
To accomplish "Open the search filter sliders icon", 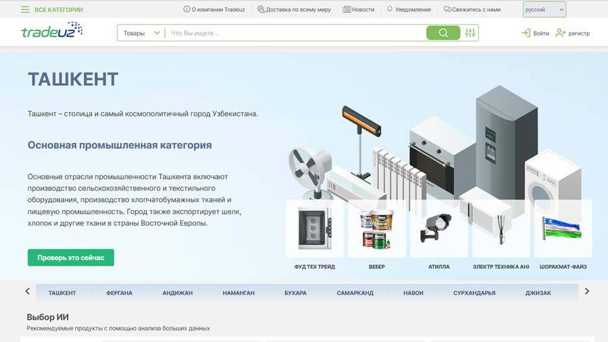I will [470, 33].
